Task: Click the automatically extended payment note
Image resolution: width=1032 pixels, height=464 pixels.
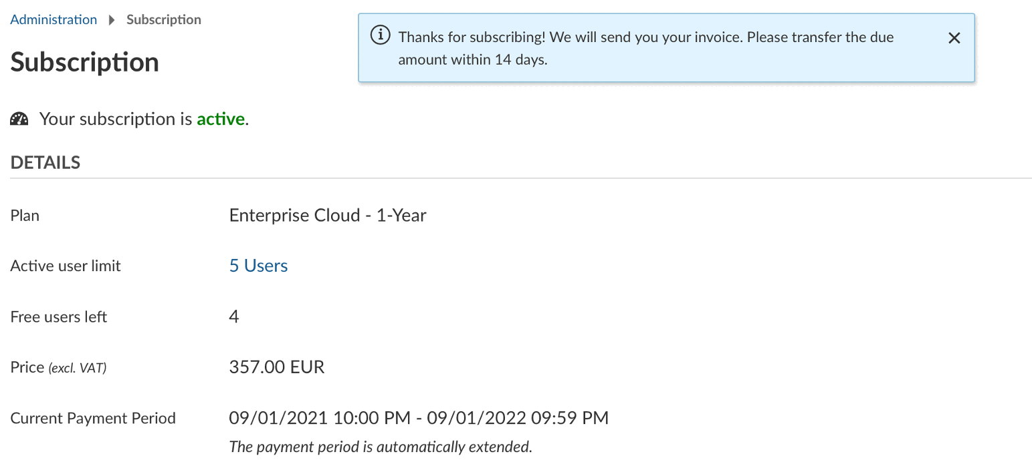Action: pyautogui.click(x=381, y=446)
